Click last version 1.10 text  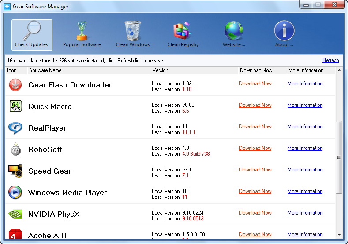(x=187, y=89)
